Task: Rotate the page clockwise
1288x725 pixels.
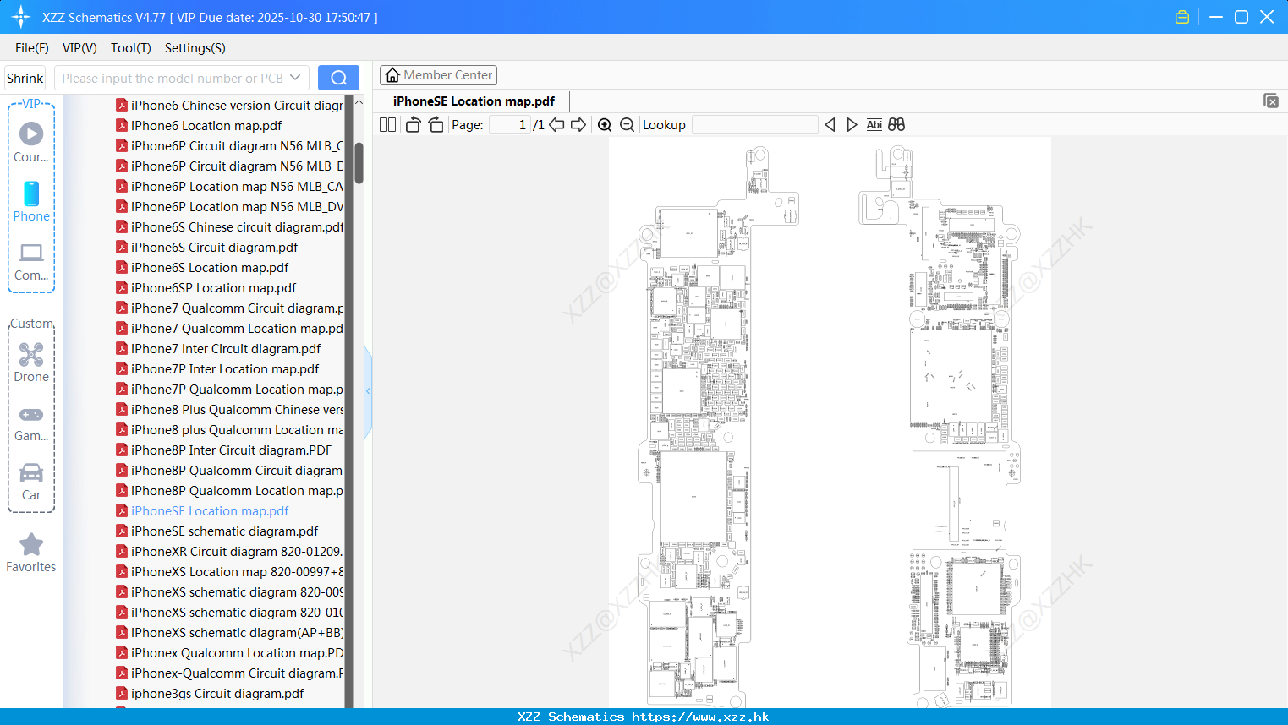Action: 436,124
